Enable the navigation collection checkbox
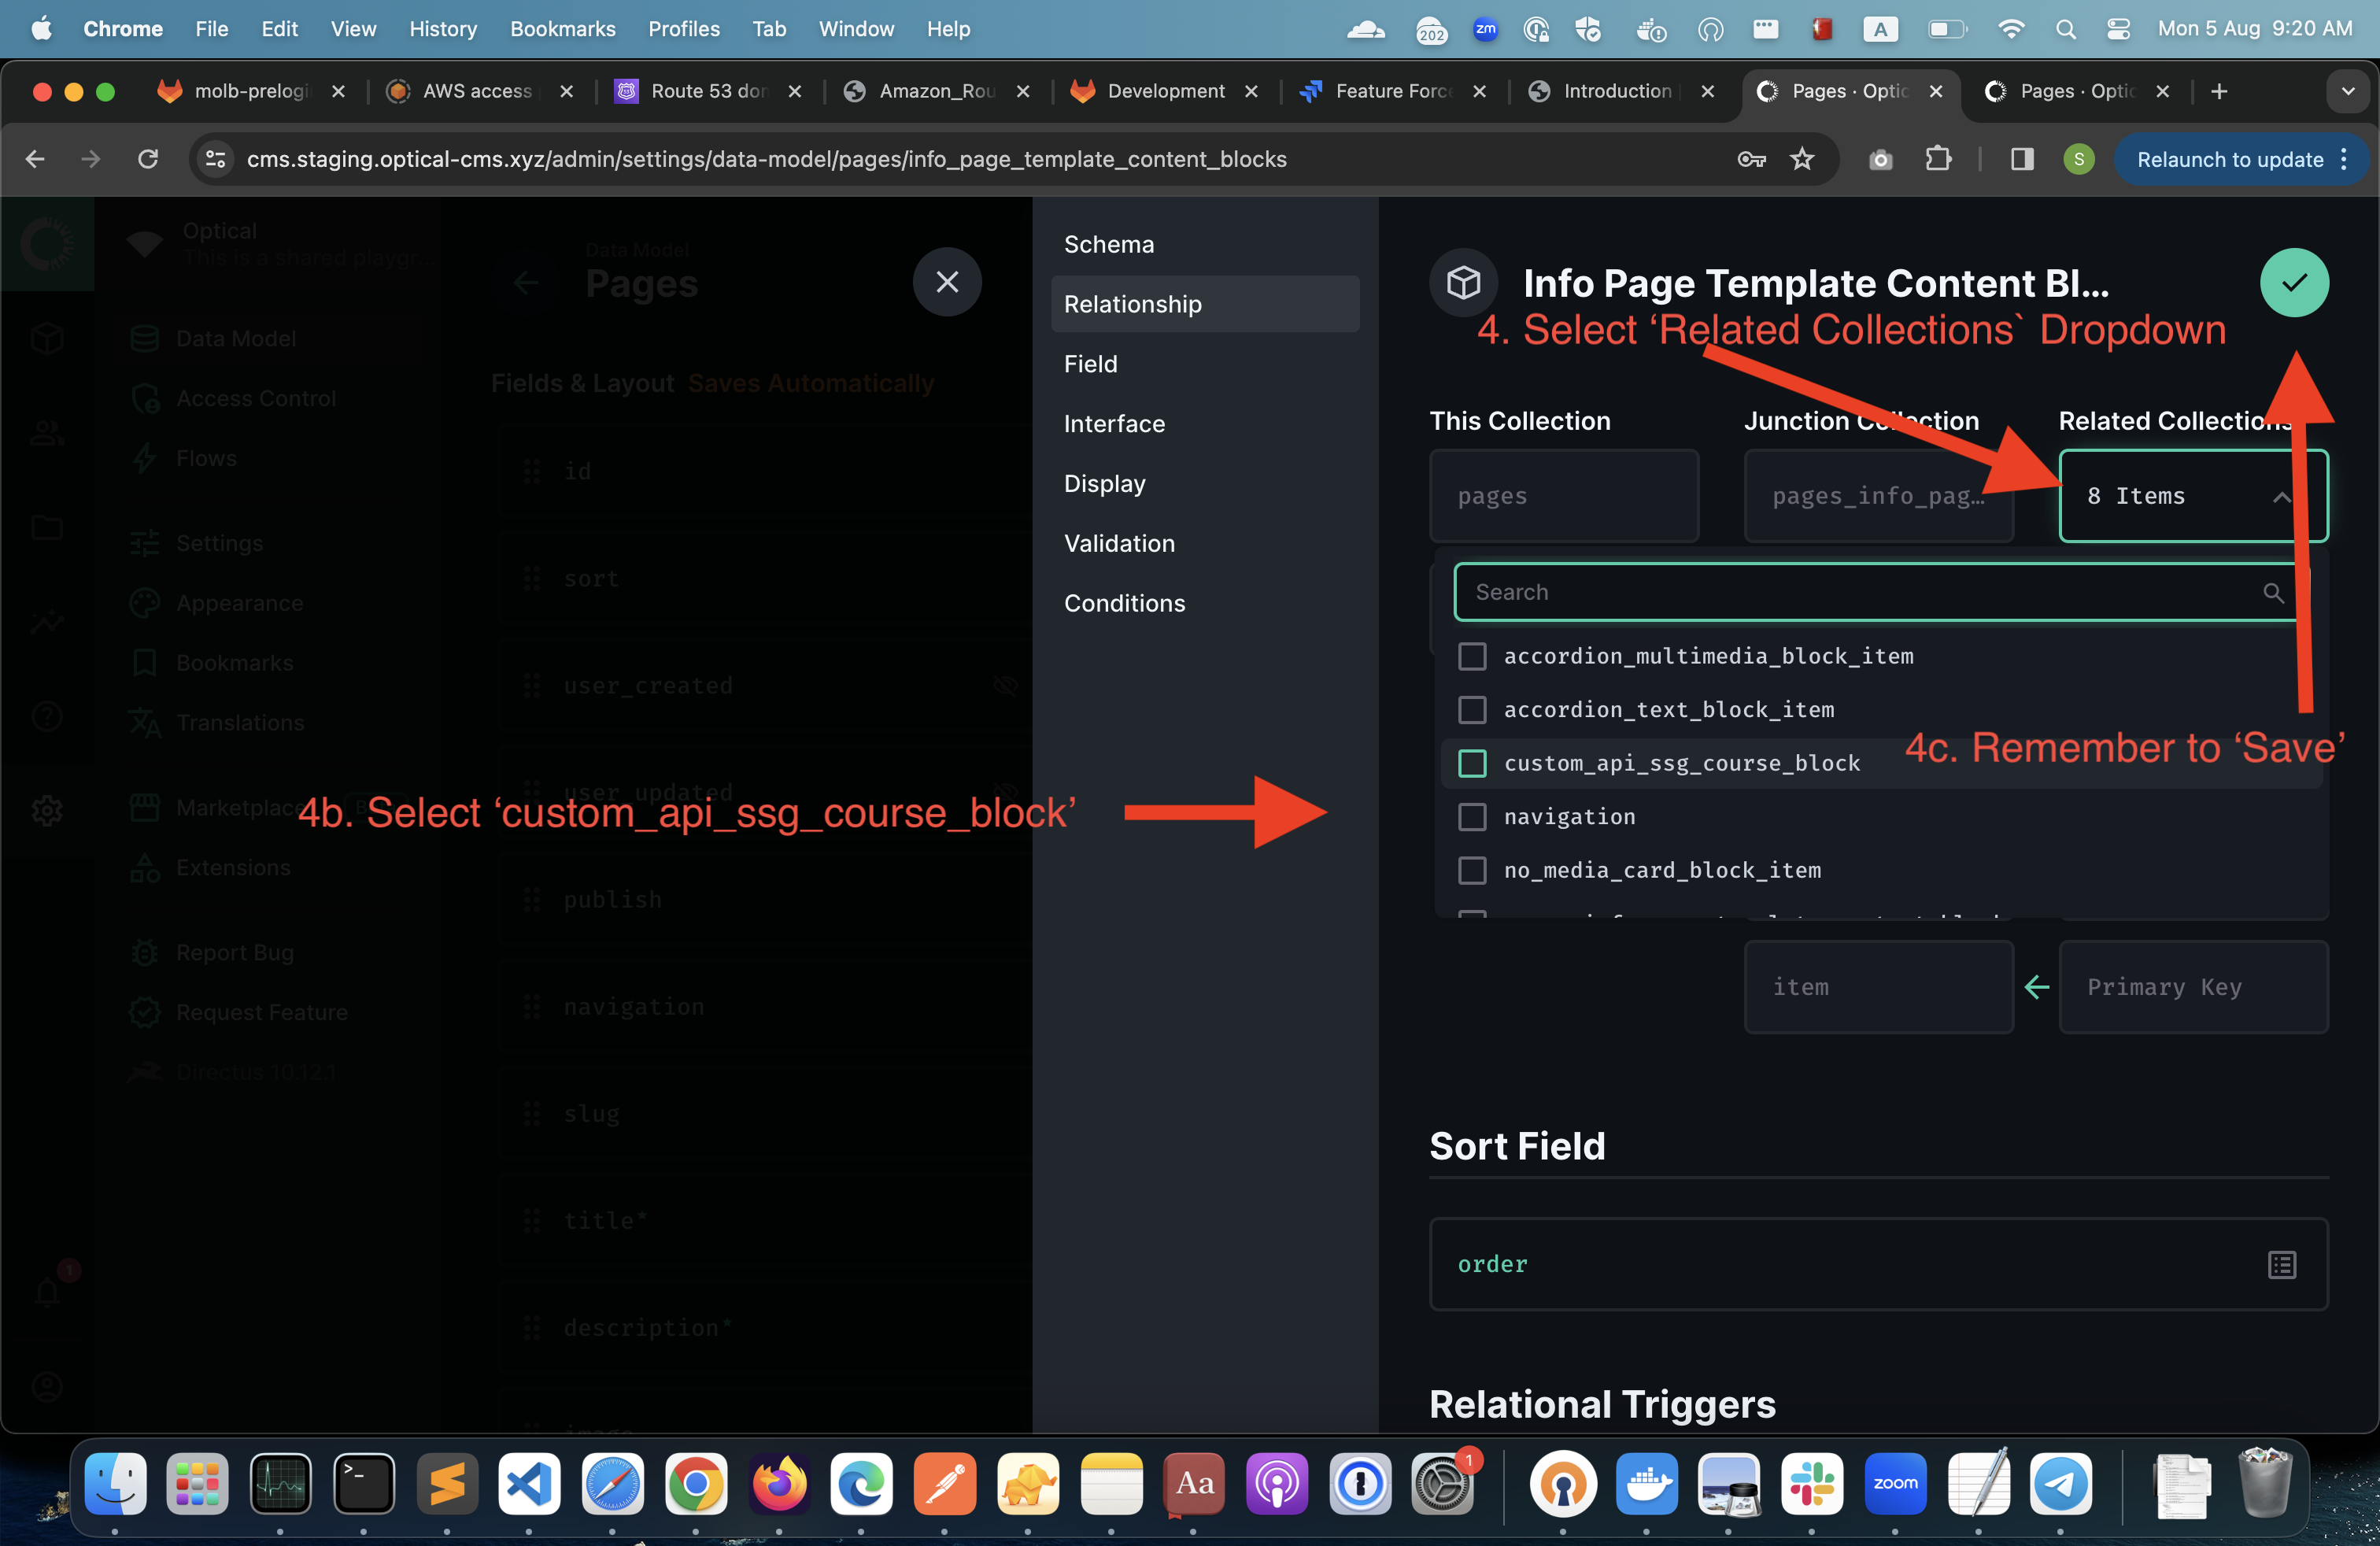Viewport: 2380px width, 1546px height. click(1472, 817)
